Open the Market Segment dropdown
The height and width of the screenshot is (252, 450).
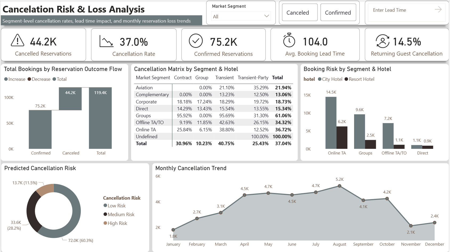point(241,16)
